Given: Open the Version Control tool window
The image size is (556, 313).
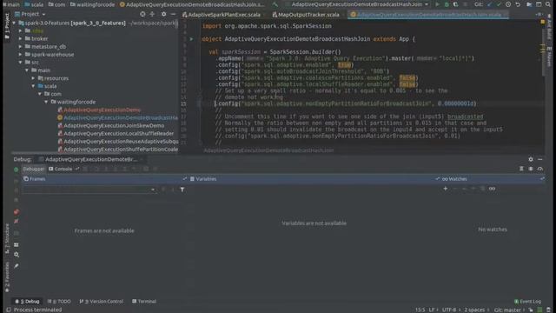Looking at the screenshot, I should [102, 302].
